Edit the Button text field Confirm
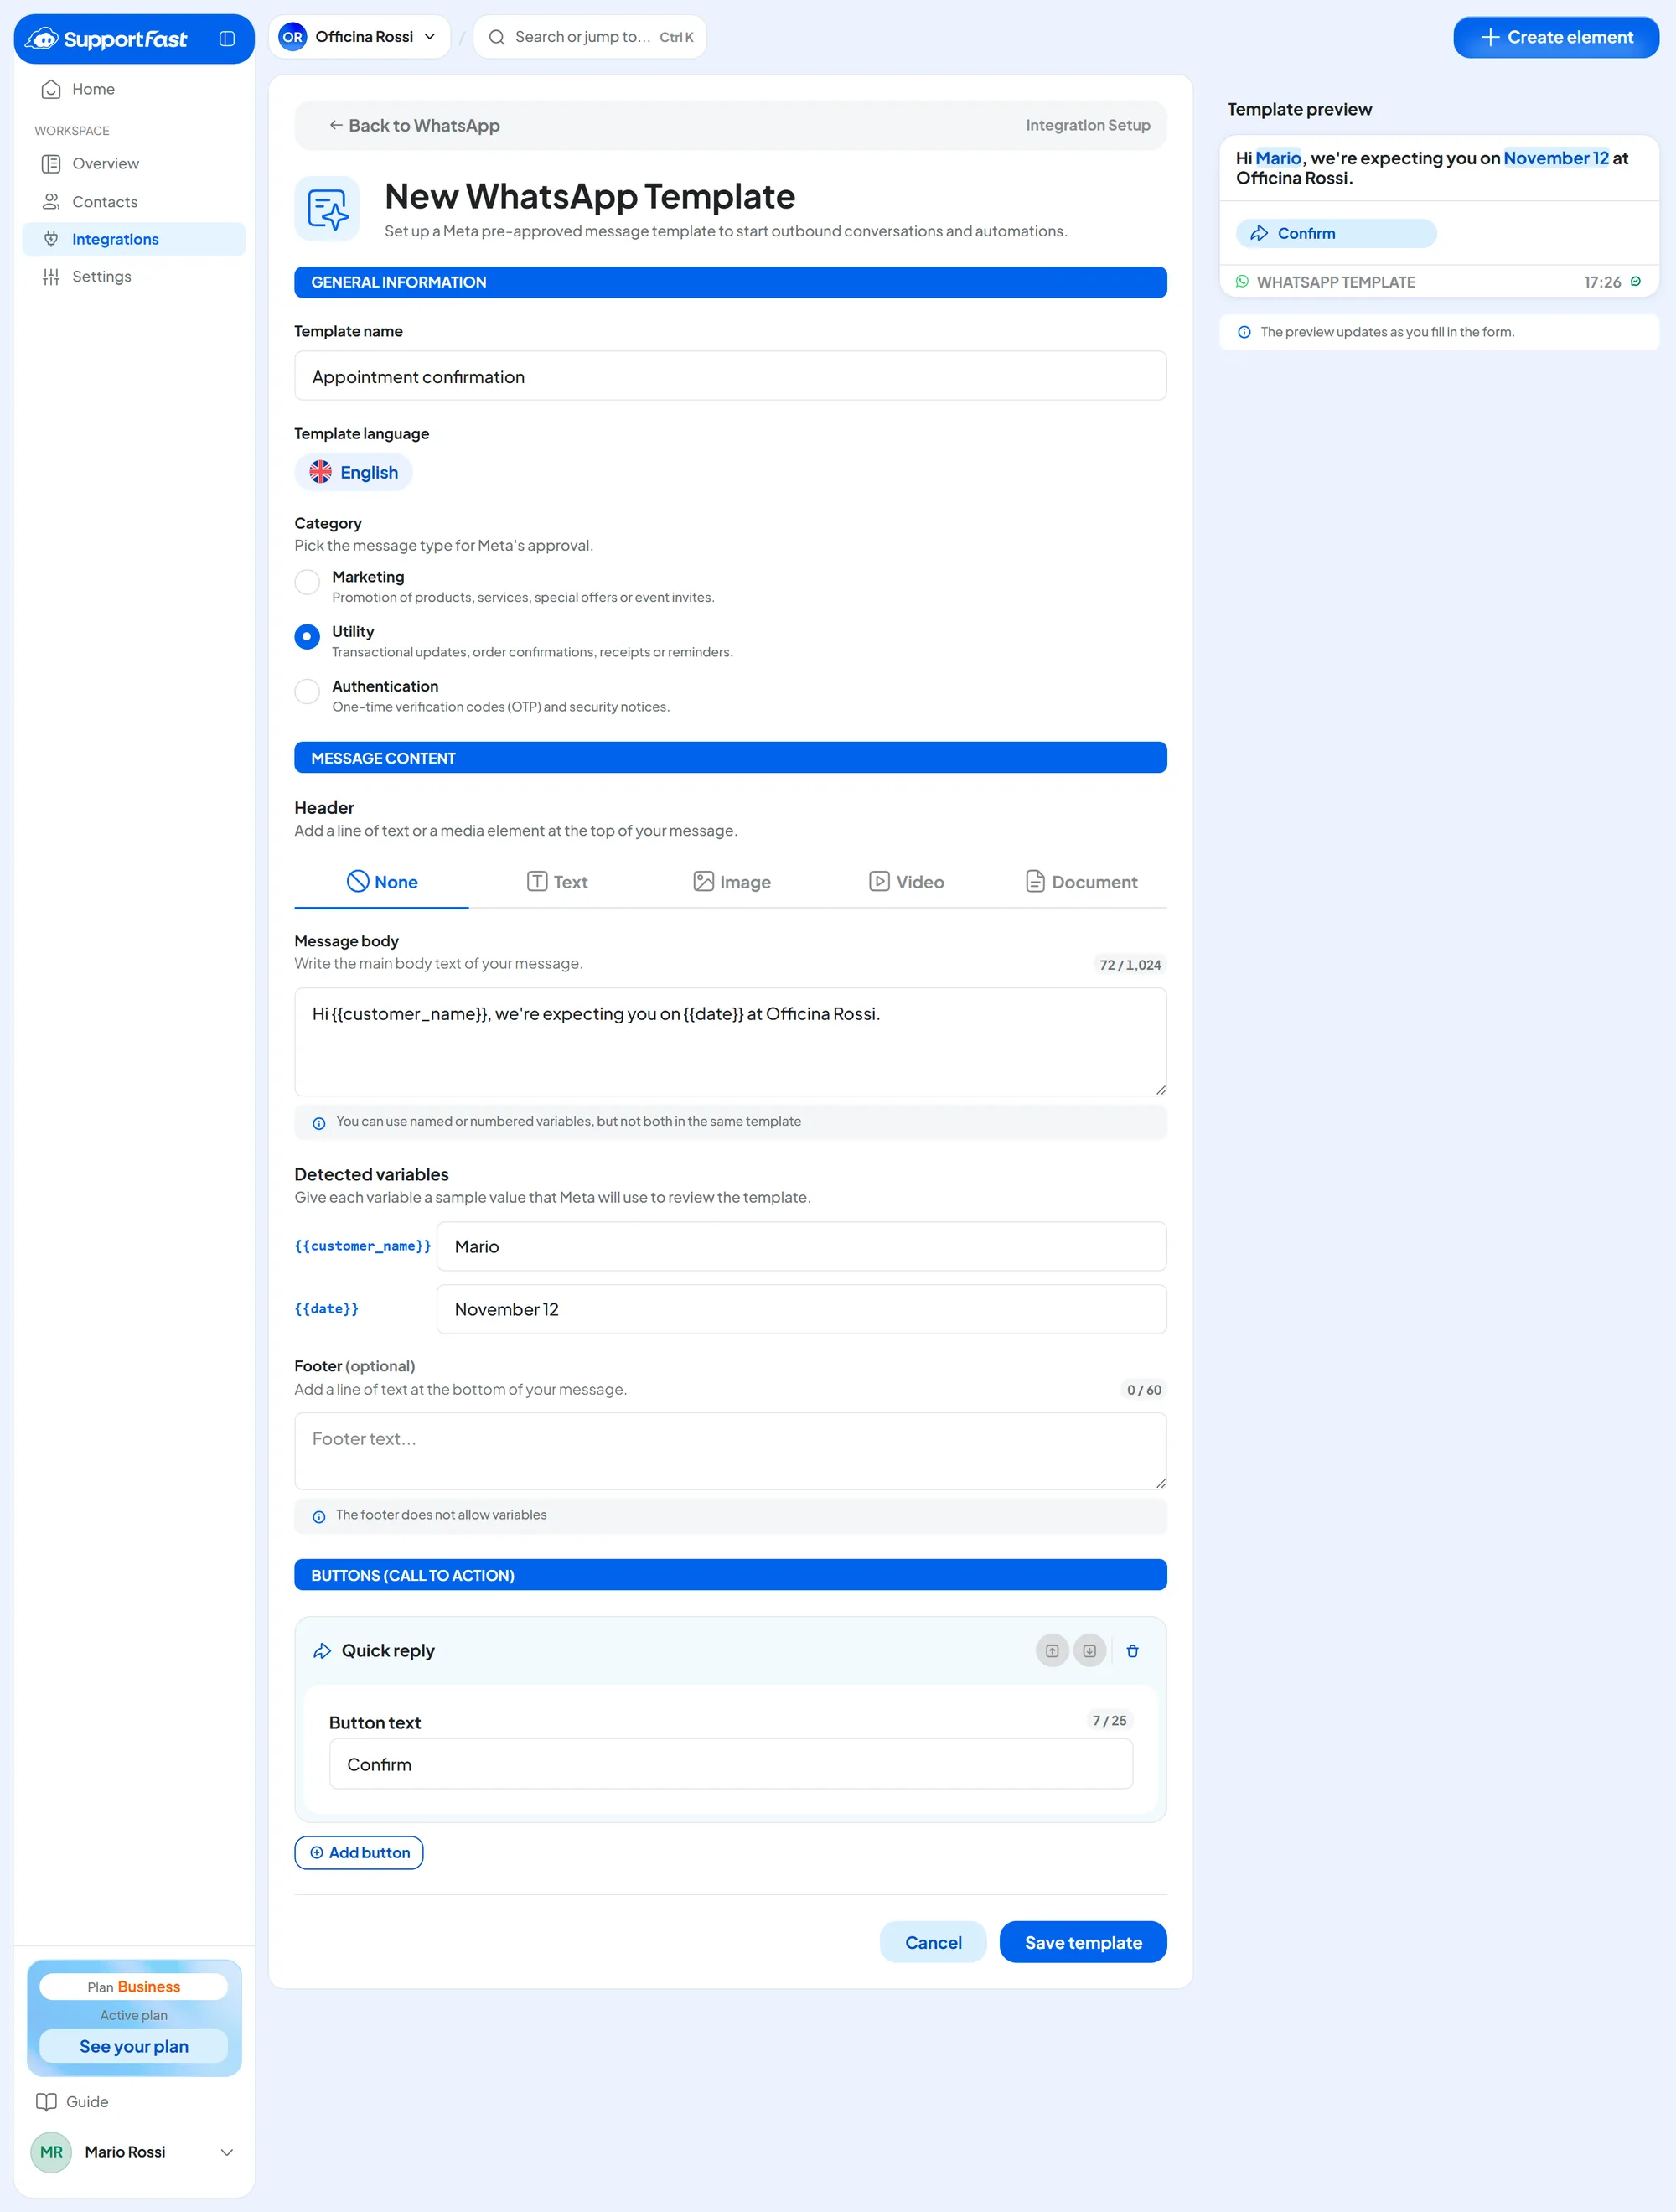1676x2212 pixels. tap(730, 1764)
